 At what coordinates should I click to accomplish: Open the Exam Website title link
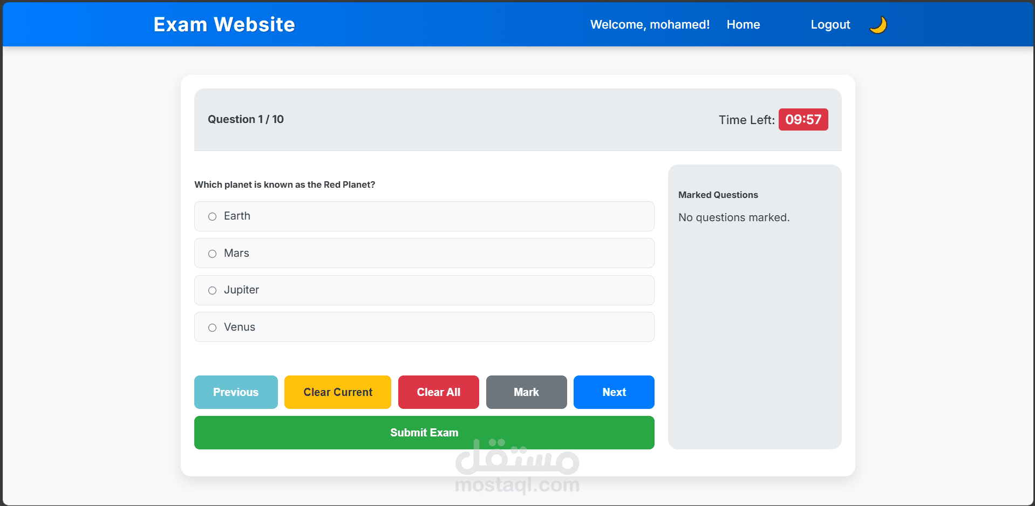pyautogui.click(x=224, y=25)
